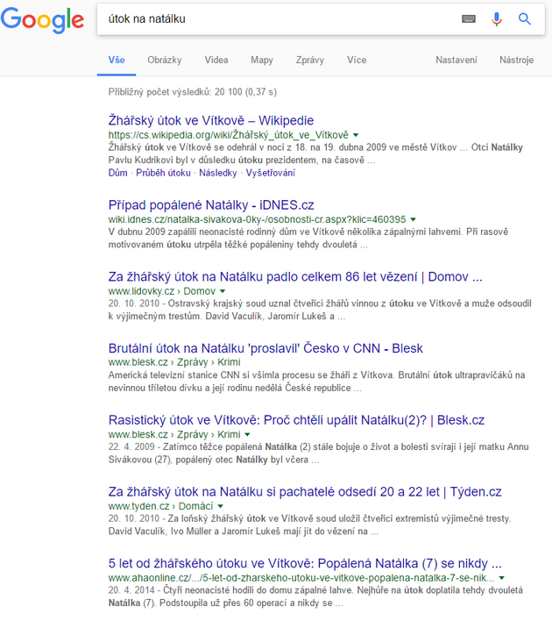This screenshot has width=552, height=621.
Task: Expand dropdown arrow next to the 22. 4. 2009 Blesk URL
Action: tap(247, 435)
